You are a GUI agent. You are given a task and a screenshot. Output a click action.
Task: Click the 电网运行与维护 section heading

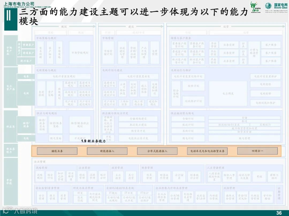[181, 70]
